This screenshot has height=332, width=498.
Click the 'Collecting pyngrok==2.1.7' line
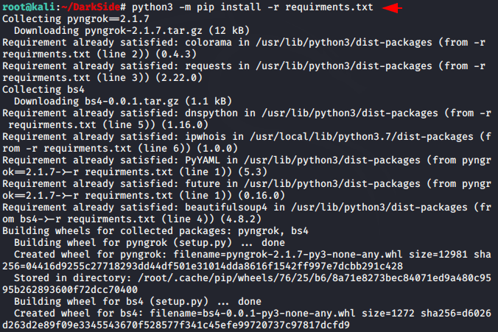point(76,18)
